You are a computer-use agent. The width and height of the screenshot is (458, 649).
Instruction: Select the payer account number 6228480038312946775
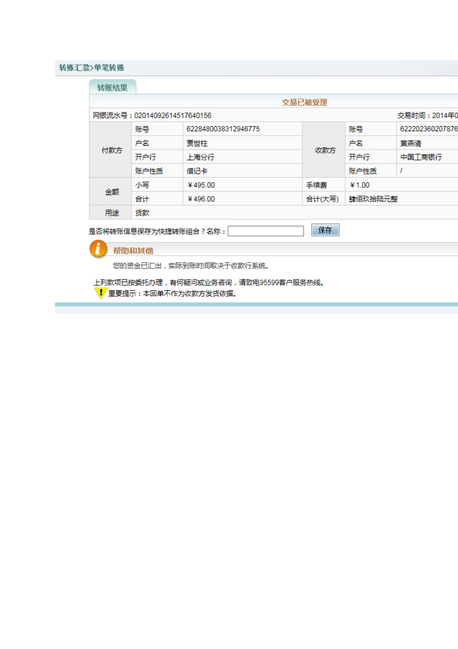click(x=223, y=129)
